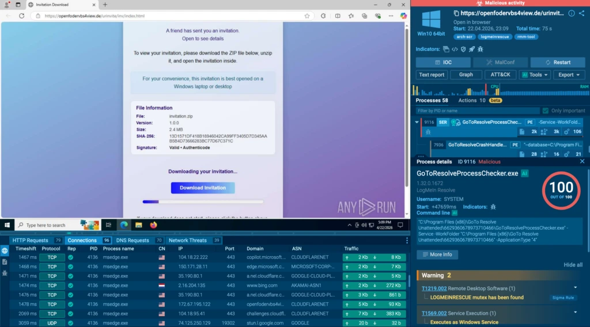Focus the Filter by PID or name field
The height and width of the screenshot is (327, 590).
point(478,111)
